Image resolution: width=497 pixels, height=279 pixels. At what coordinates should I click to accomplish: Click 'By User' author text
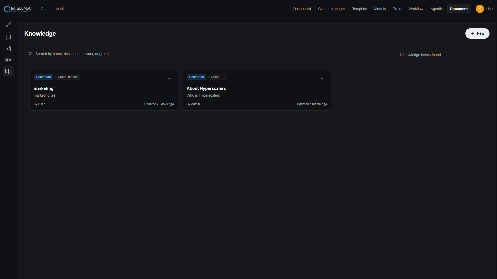coord(39,104)
